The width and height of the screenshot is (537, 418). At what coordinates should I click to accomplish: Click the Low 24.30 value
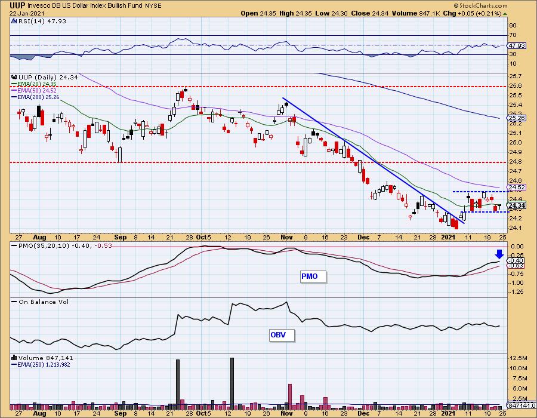[332, 13]
